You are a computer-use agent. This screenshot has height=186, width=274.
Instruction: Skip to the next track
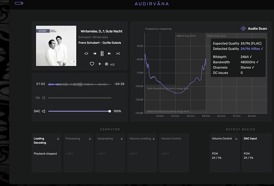(x=110, y=53)
